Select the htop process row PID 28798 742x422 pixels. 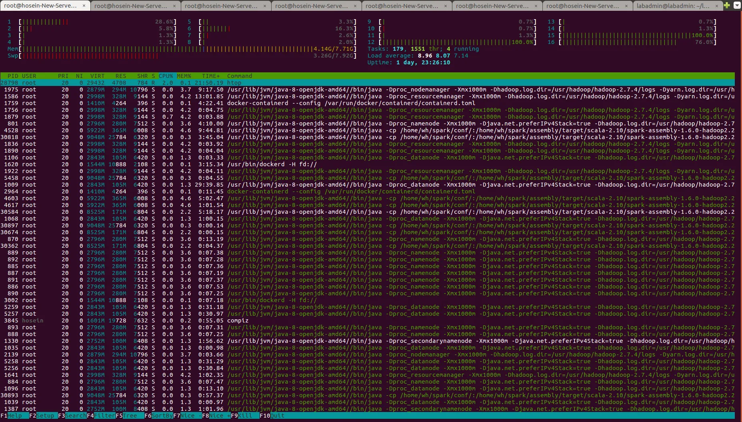(x=367, y=83)
